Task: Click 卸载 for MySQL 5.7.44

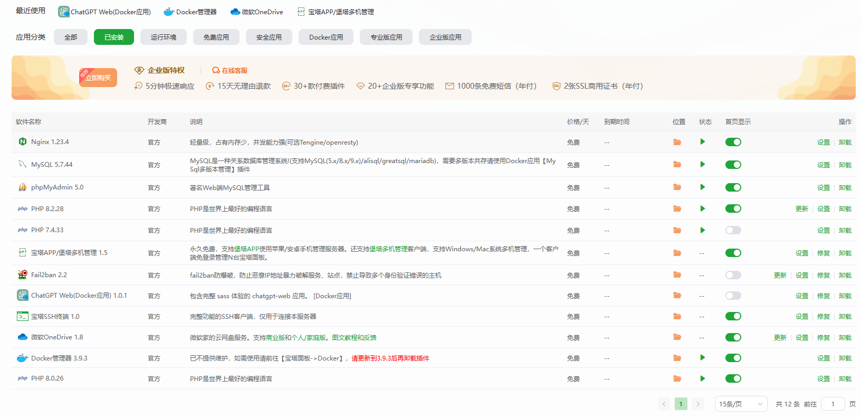Action: 845,165
